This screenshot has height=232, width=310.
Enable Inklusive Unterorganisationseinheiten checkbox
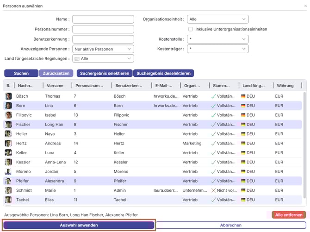tap(190, 29)
